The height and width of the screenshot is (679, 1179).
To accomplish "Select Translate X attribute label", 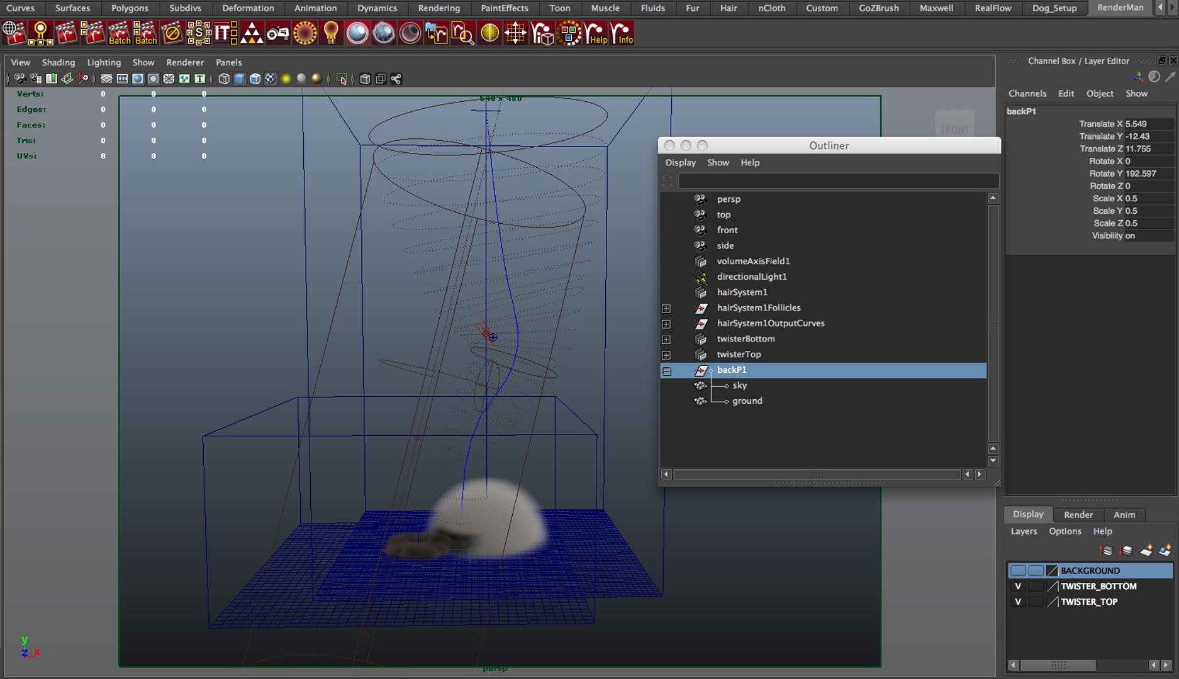I will 1100,124.
